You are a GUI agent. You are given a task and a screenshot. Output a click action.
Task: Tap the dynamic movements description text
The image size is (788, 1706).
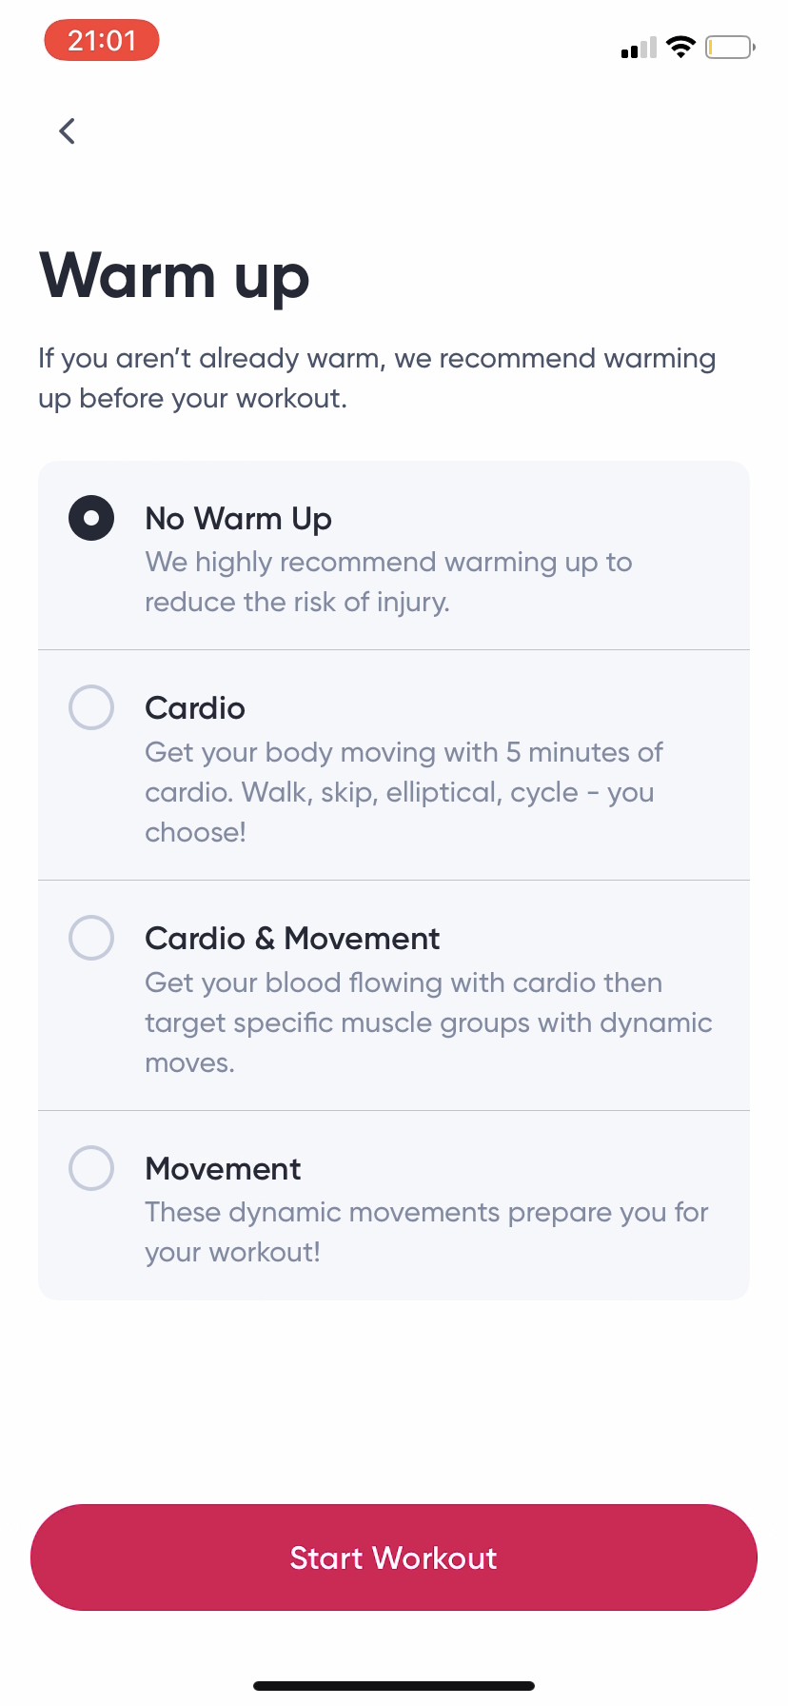(x=425, y=1231)
